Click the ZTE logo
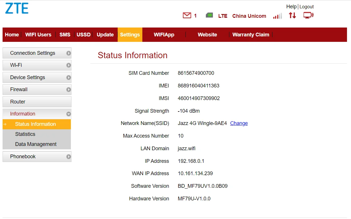The image size is (351, 219). click(17, 8)
